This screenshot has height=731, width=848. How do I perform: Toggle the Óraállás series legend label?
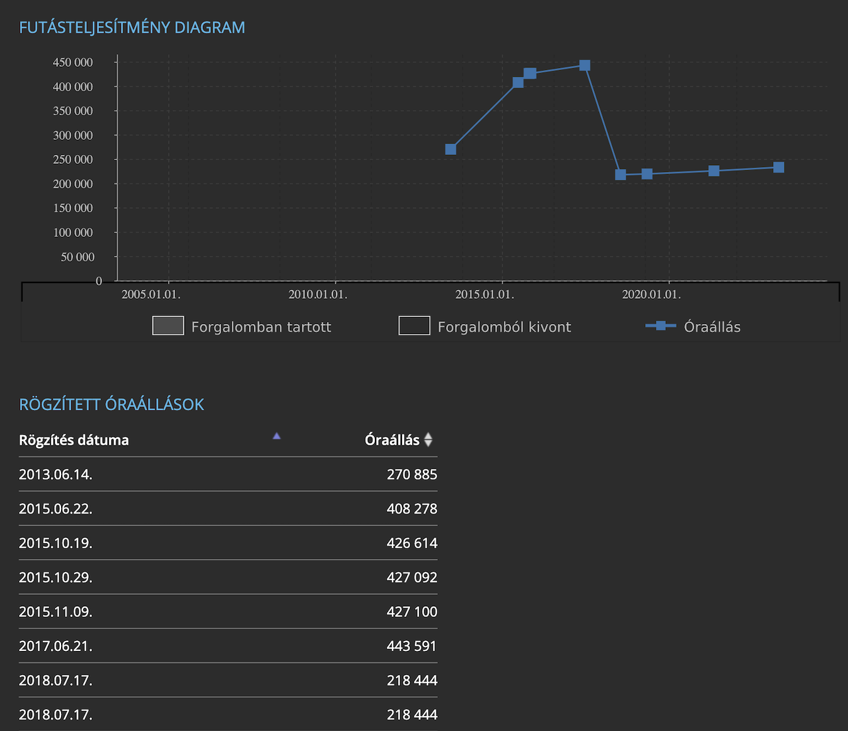pos(712,327)
